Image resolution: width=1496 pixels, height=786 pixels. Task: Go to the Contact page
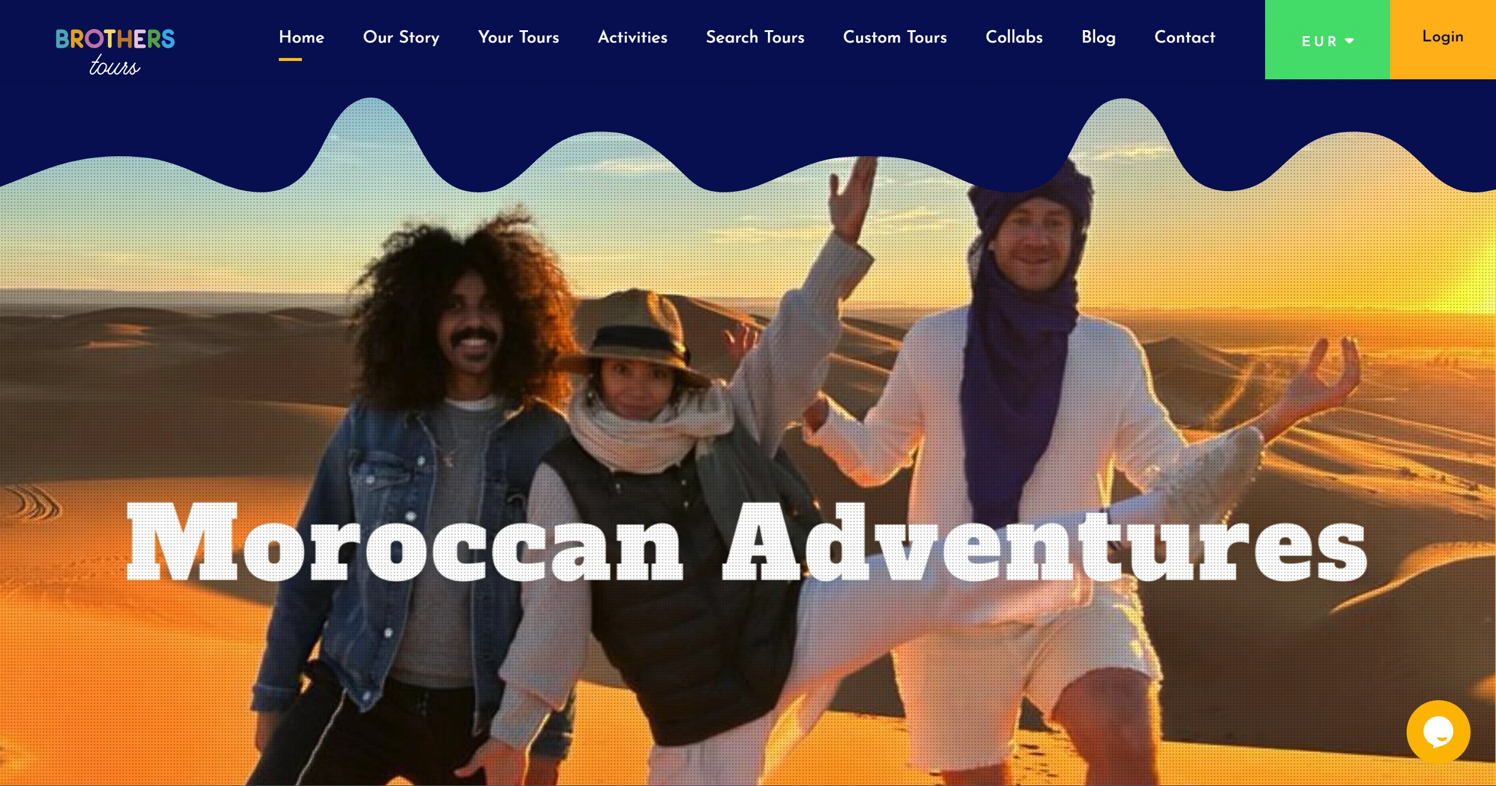[1184, 37]
